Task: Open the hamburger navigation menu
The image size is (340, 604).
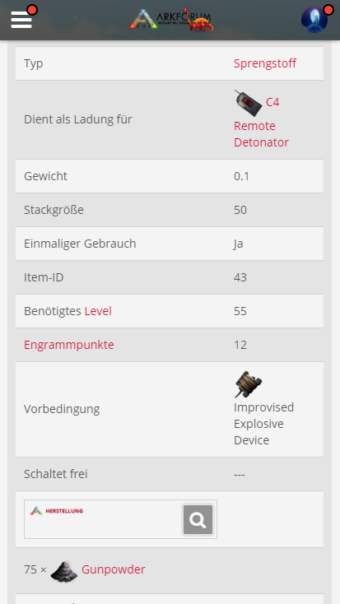Action: click(21, 20)
